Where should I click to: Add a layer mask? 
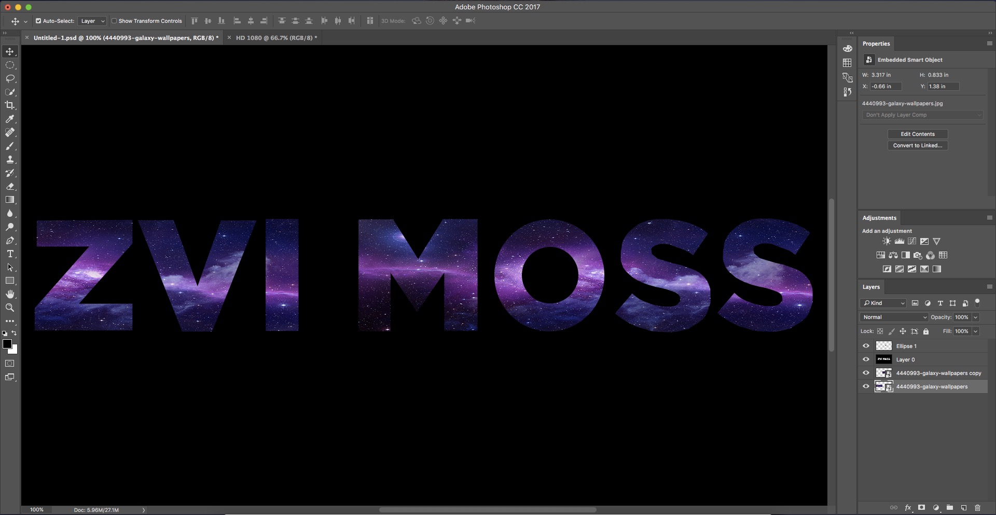pyautogui.click(x=921, y=508)
